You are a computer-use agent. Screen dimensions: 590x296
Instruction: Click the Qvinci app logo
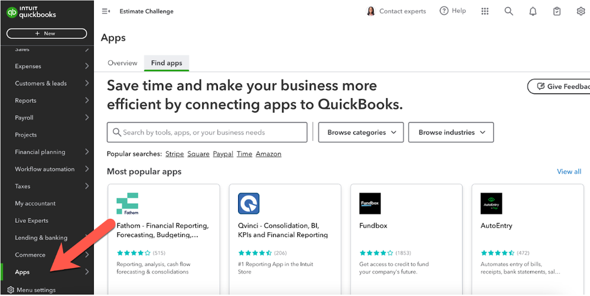tap(249, 203)
